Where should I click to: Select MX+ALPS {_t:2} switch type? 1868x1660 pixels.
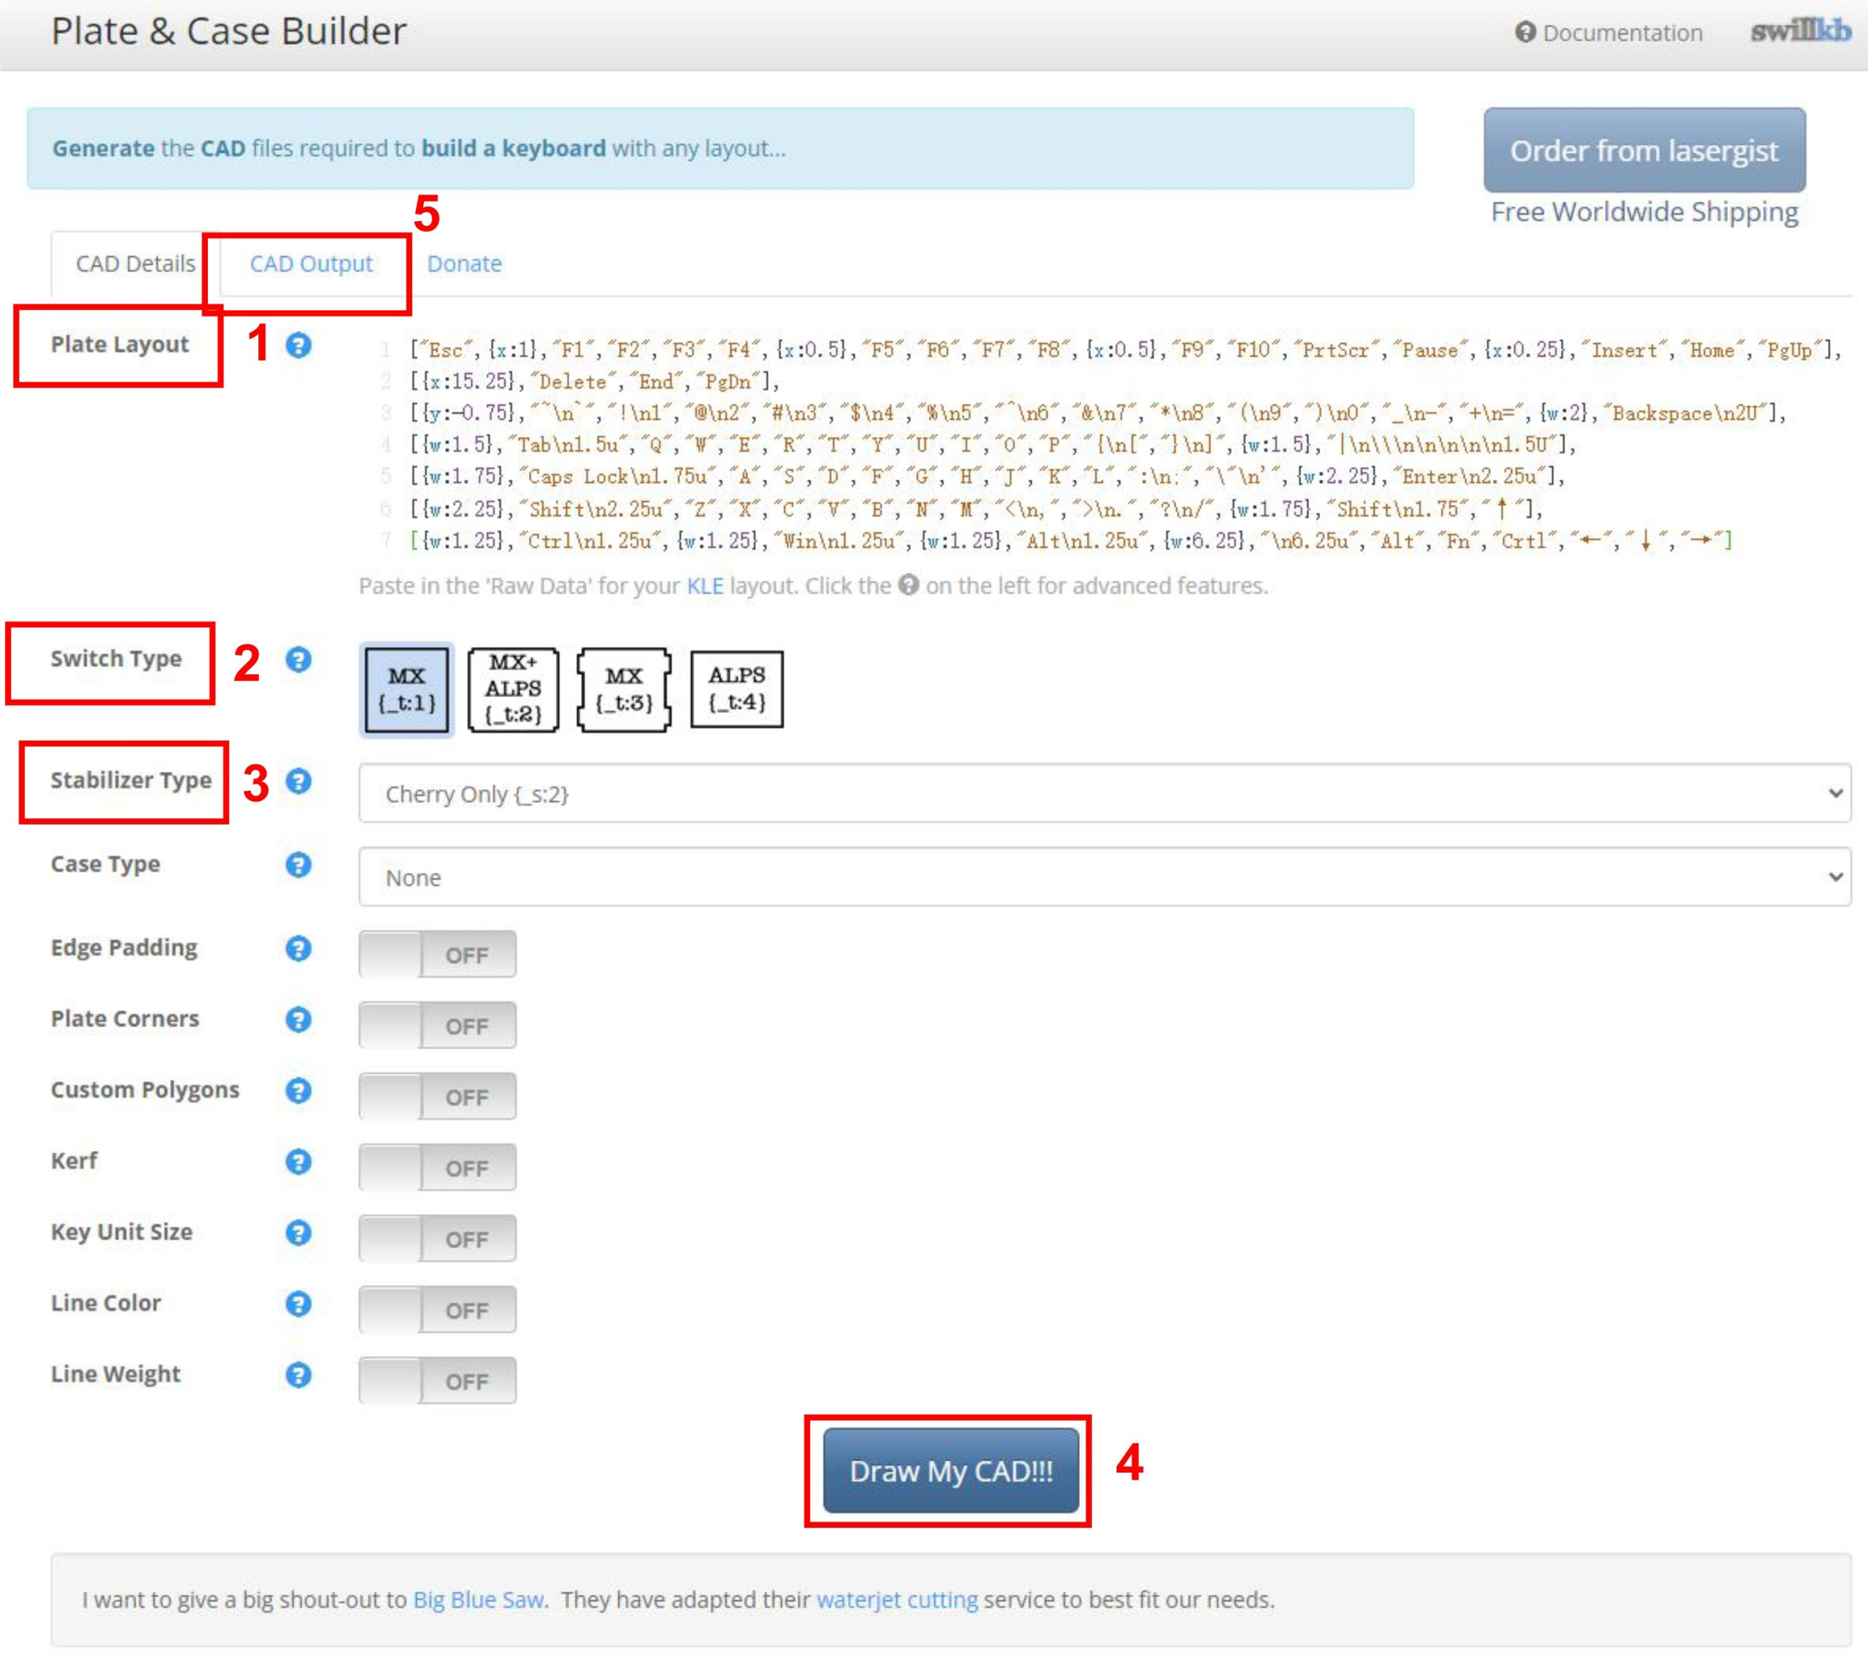click(x=513, y=689)
